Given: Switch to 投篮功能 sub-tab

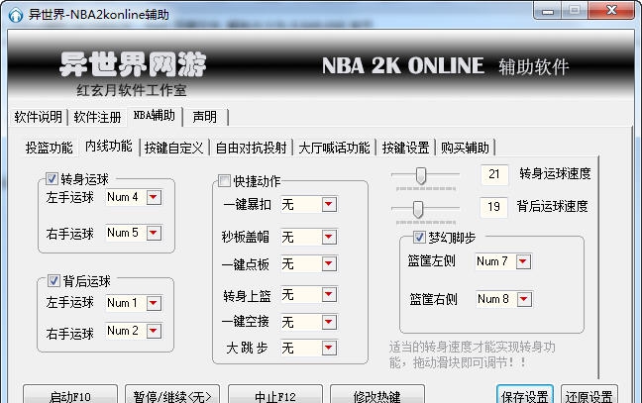Looking at the screenshot, I should point(50,148).
